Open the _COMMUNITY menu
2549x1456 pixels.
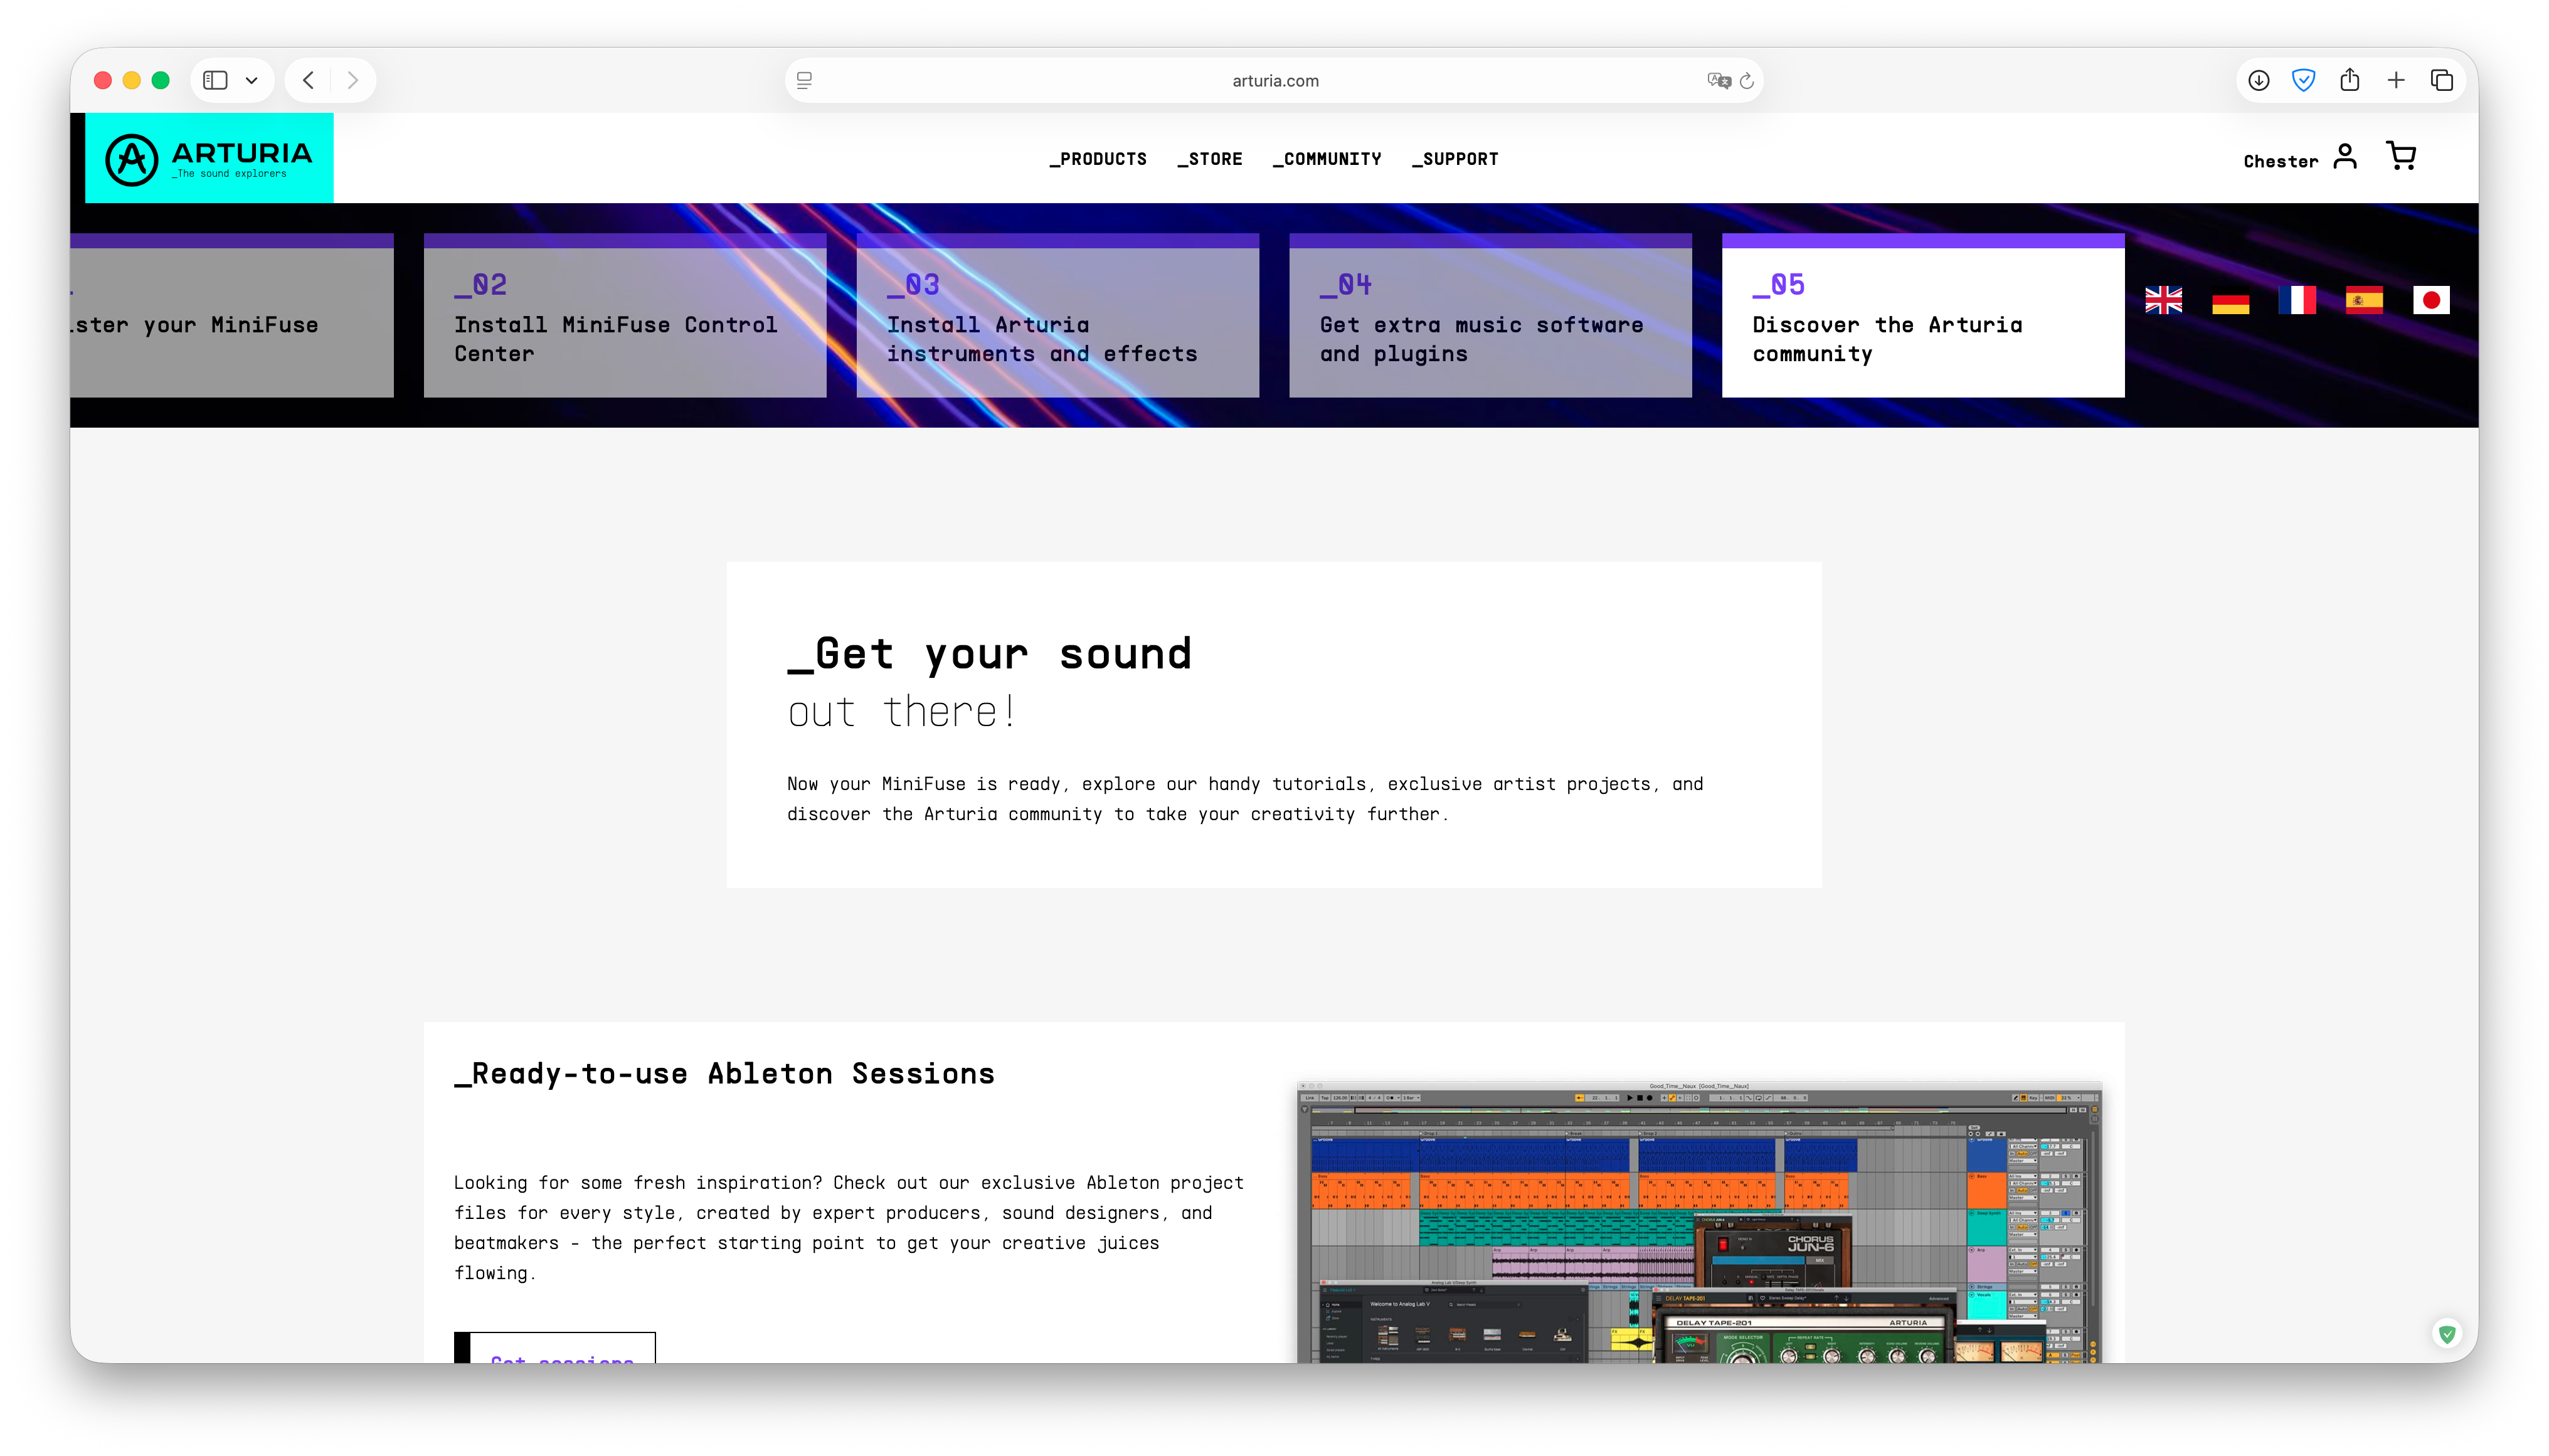[1327, 159]
